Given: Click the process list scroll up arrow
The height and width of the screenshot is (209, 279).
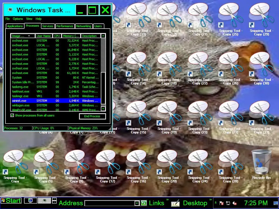Looking at the screenshot, I should point(103,36).
